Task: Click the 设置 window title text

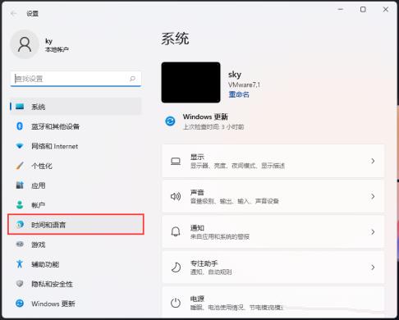Action: click(32, 13)
